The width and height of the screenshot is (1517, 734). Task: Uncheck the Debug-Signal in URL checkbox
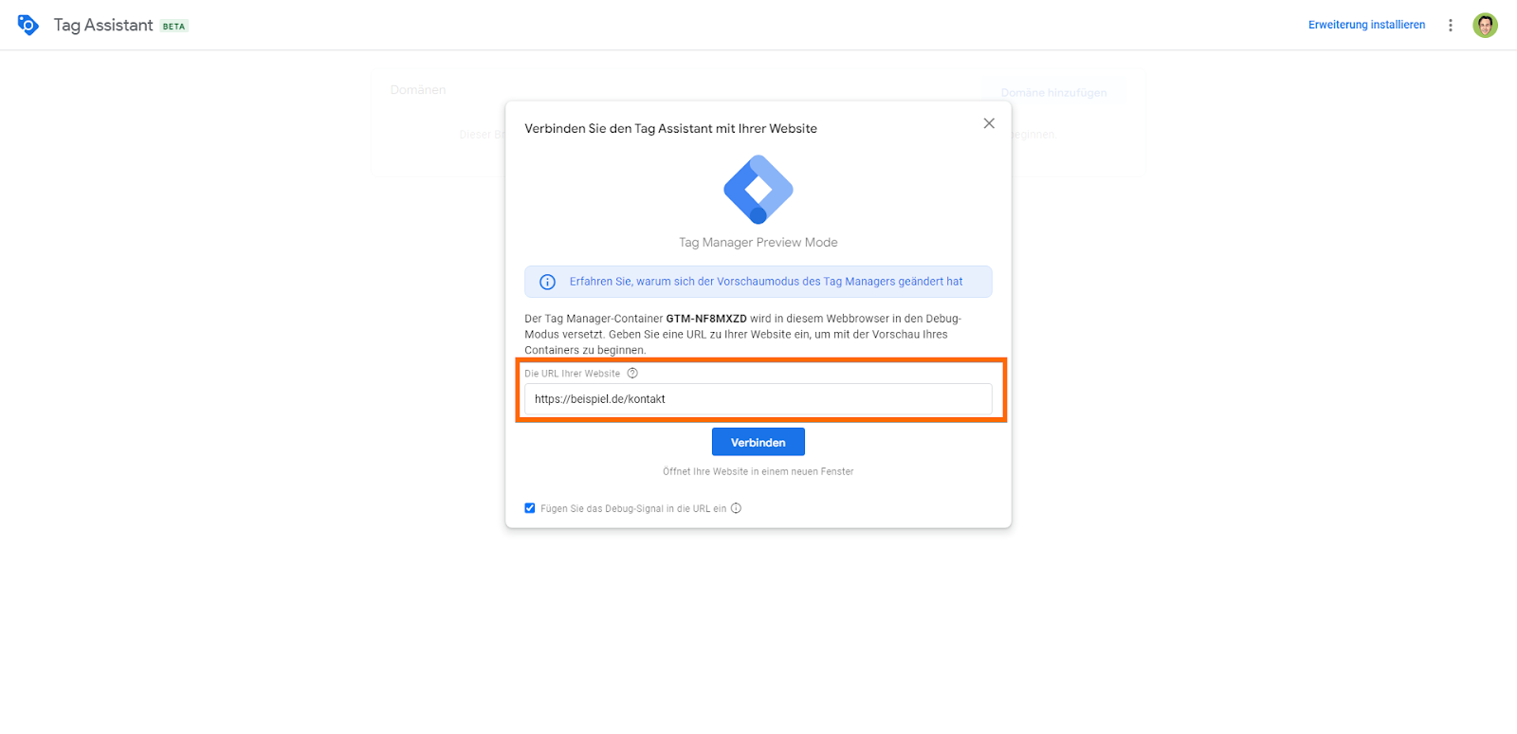click(x=530, y=508)
